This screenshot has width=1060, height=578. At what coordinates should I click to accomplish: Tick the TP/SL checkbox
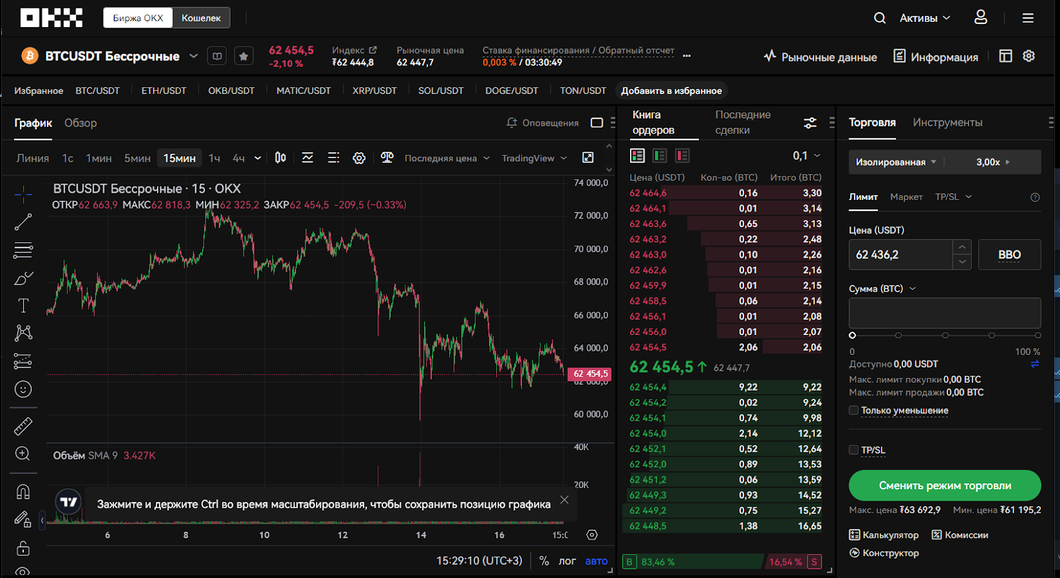click(854, 450)
